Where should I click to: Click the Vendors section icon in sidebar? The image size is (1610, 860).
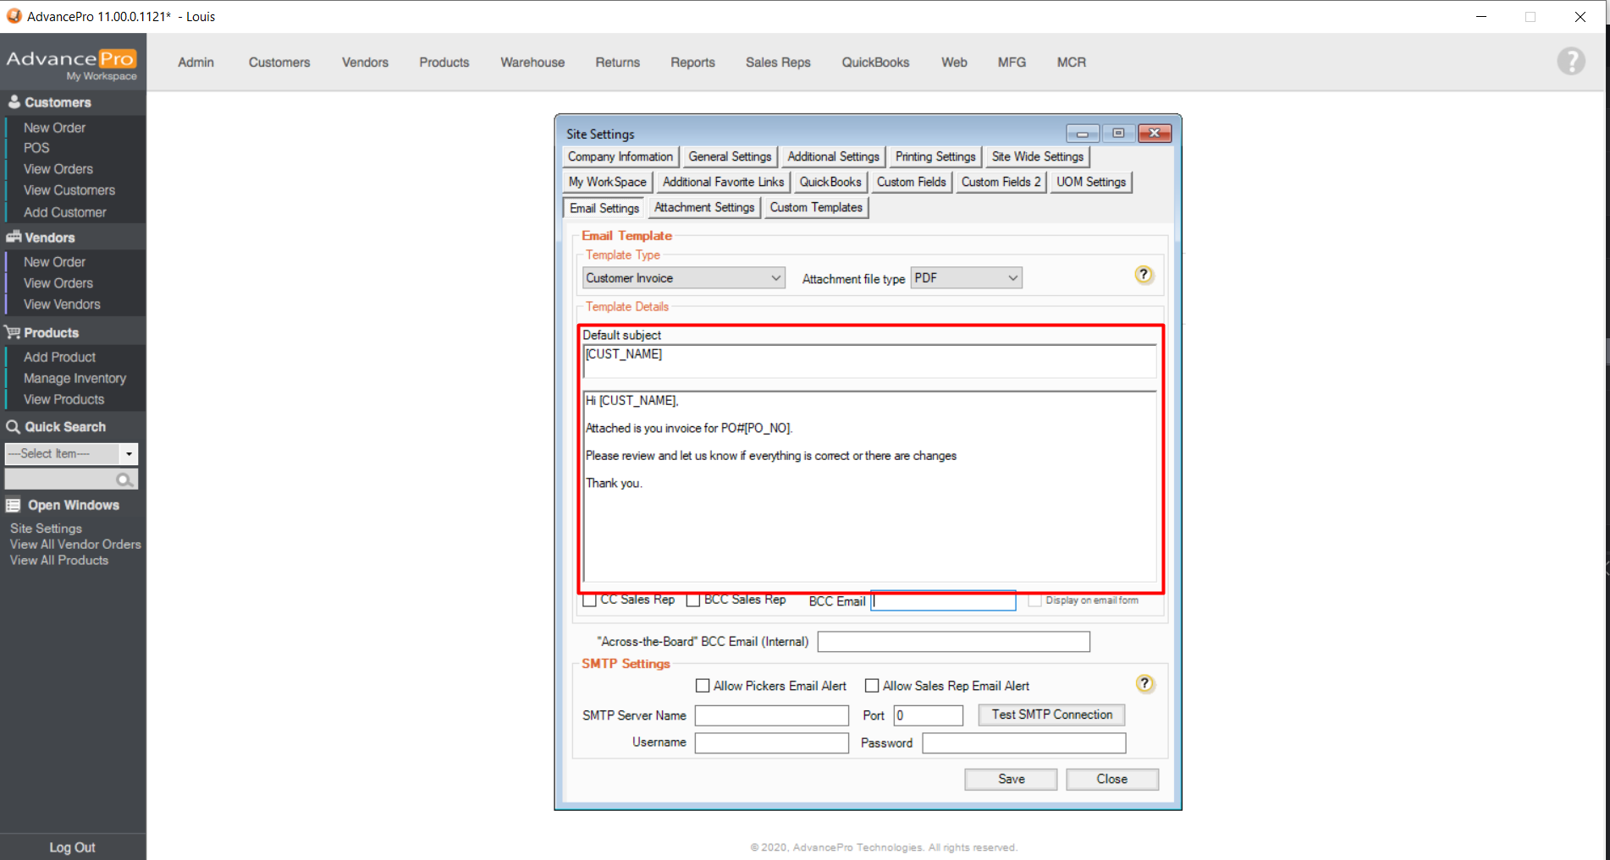tap(14, 238)
